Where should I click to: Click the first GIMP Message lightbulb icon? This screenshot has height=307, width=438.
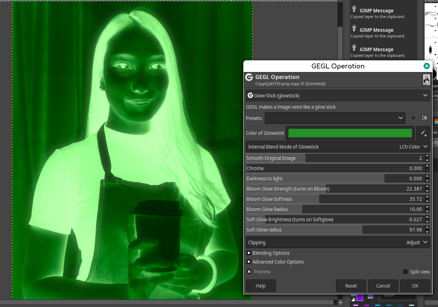(354, 9)
